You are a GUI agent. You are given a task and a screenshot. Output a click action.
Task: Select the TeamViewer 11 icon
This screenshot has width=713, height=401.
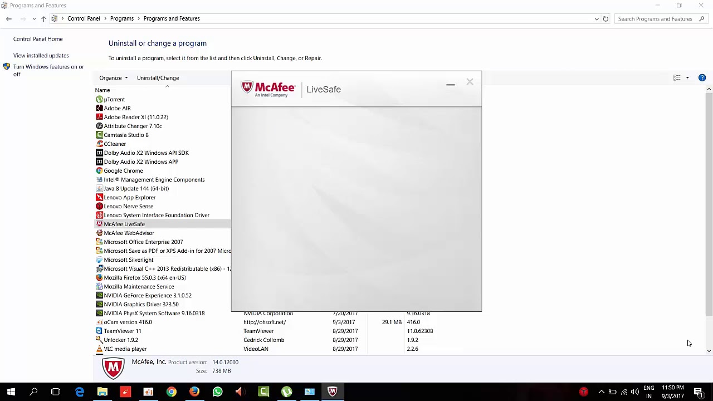click(x=99, y=331)
